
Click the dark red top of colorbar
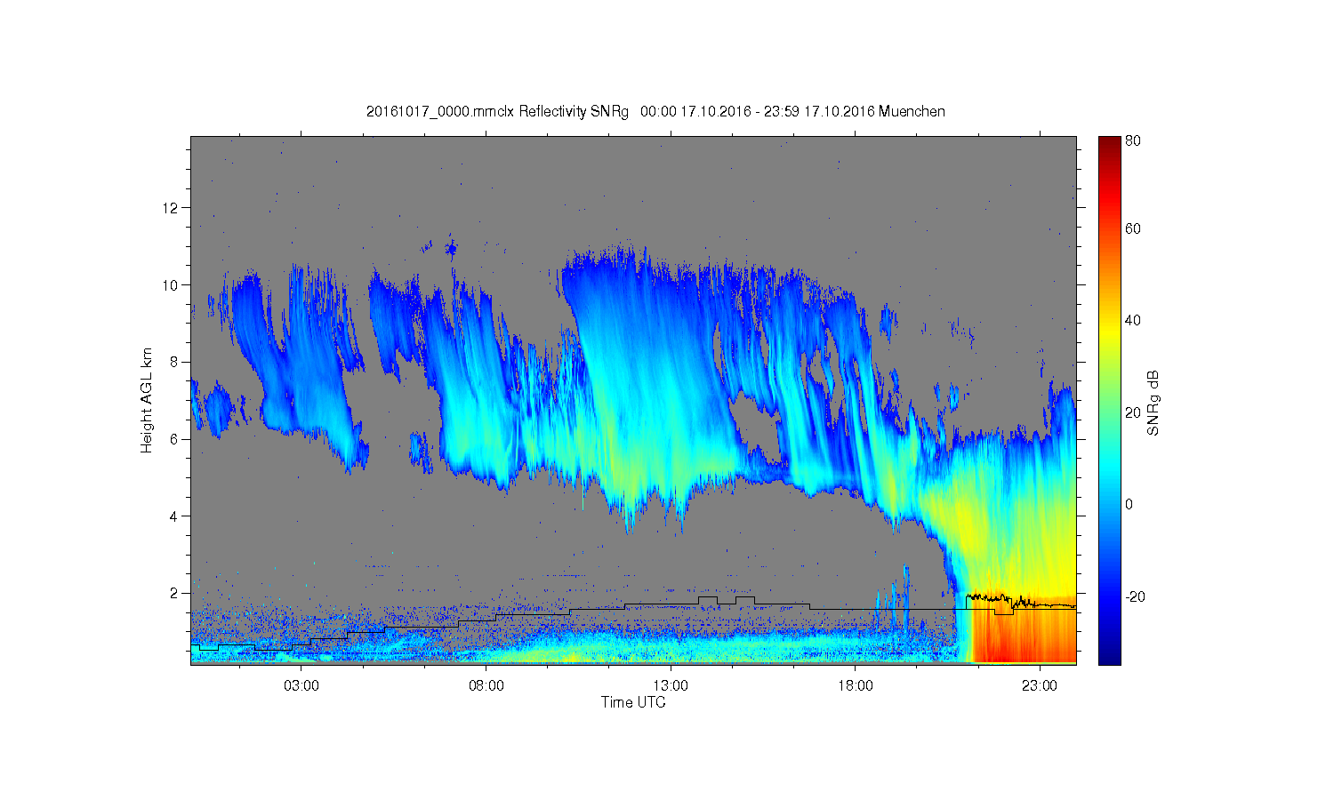(1109, 145)
